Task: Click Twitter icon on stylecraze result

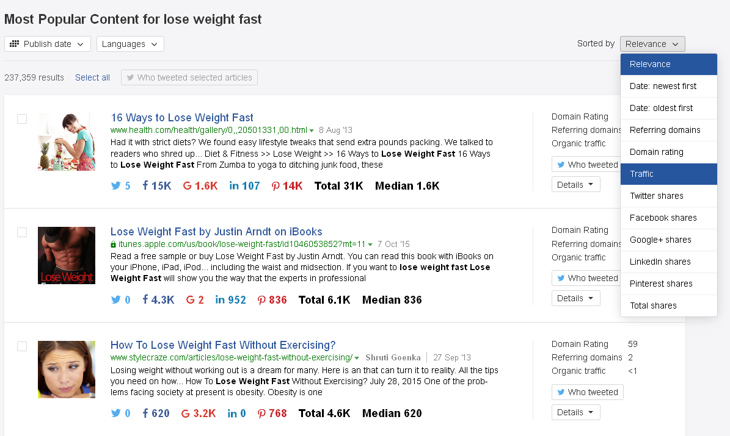Action: pyautogui.click(x=116, y=413)
